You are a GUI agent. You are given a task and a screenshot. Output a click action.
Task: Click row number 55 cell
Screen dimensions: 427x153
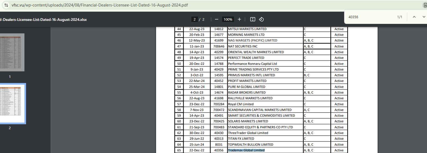point(179,93)
